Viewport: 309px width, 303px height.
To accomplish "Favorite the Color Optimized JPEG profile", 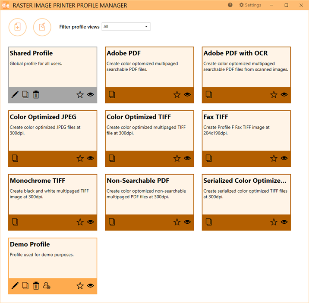I will tap(80, 158).
